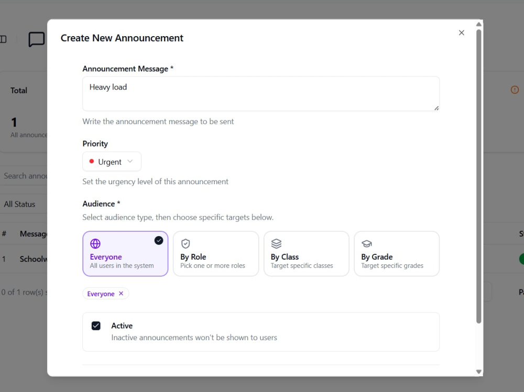The width and height of the screenshot is (524, 392).
Task: Click the chat bubble icon behind dialog
Action: (x=37, y=39)
